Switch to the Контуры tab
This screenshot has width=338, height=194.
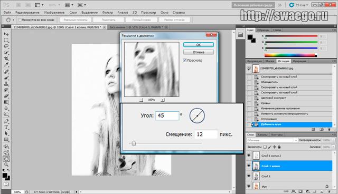point(277,134)
